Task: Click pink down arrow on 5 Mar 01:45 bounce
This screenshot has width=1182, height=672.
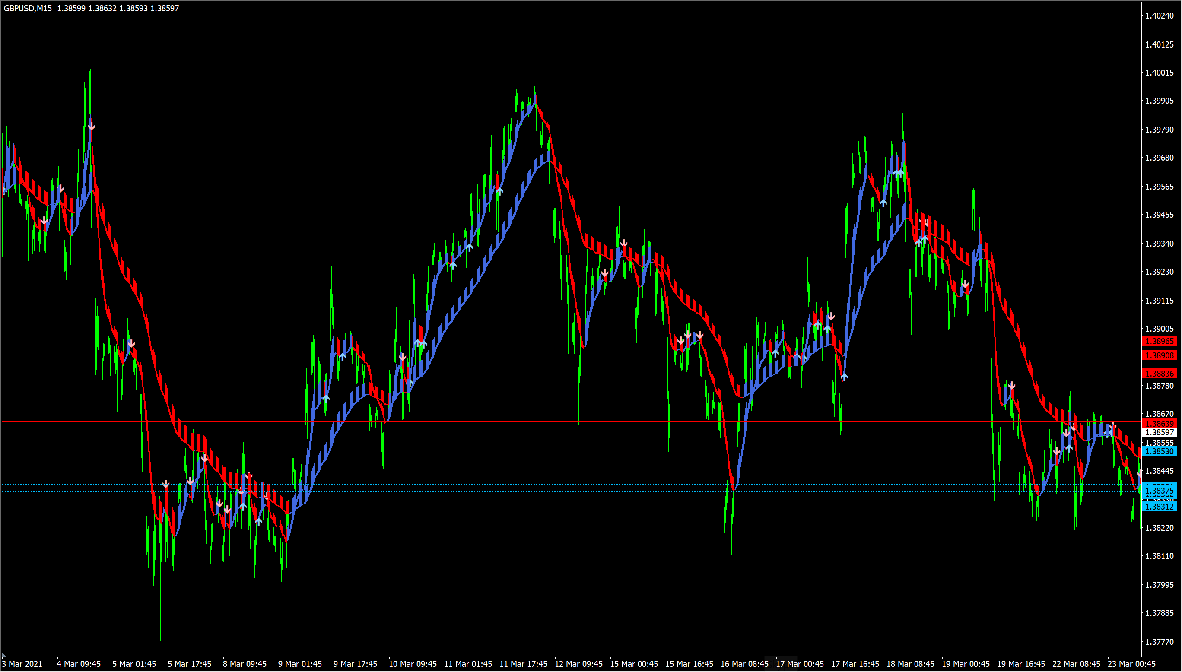Action: [131, 344]
